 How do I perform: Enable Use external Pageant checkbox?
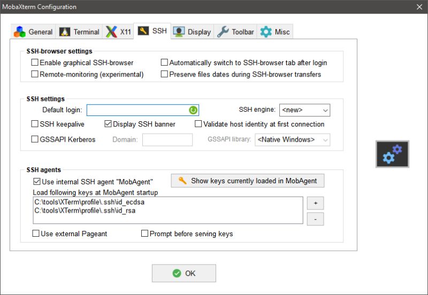pos(36,233)
